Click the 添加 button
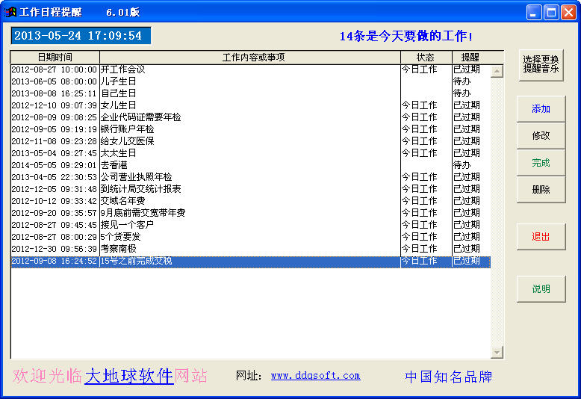This screenshot has width=581, height=399. (x=541, y=108)
